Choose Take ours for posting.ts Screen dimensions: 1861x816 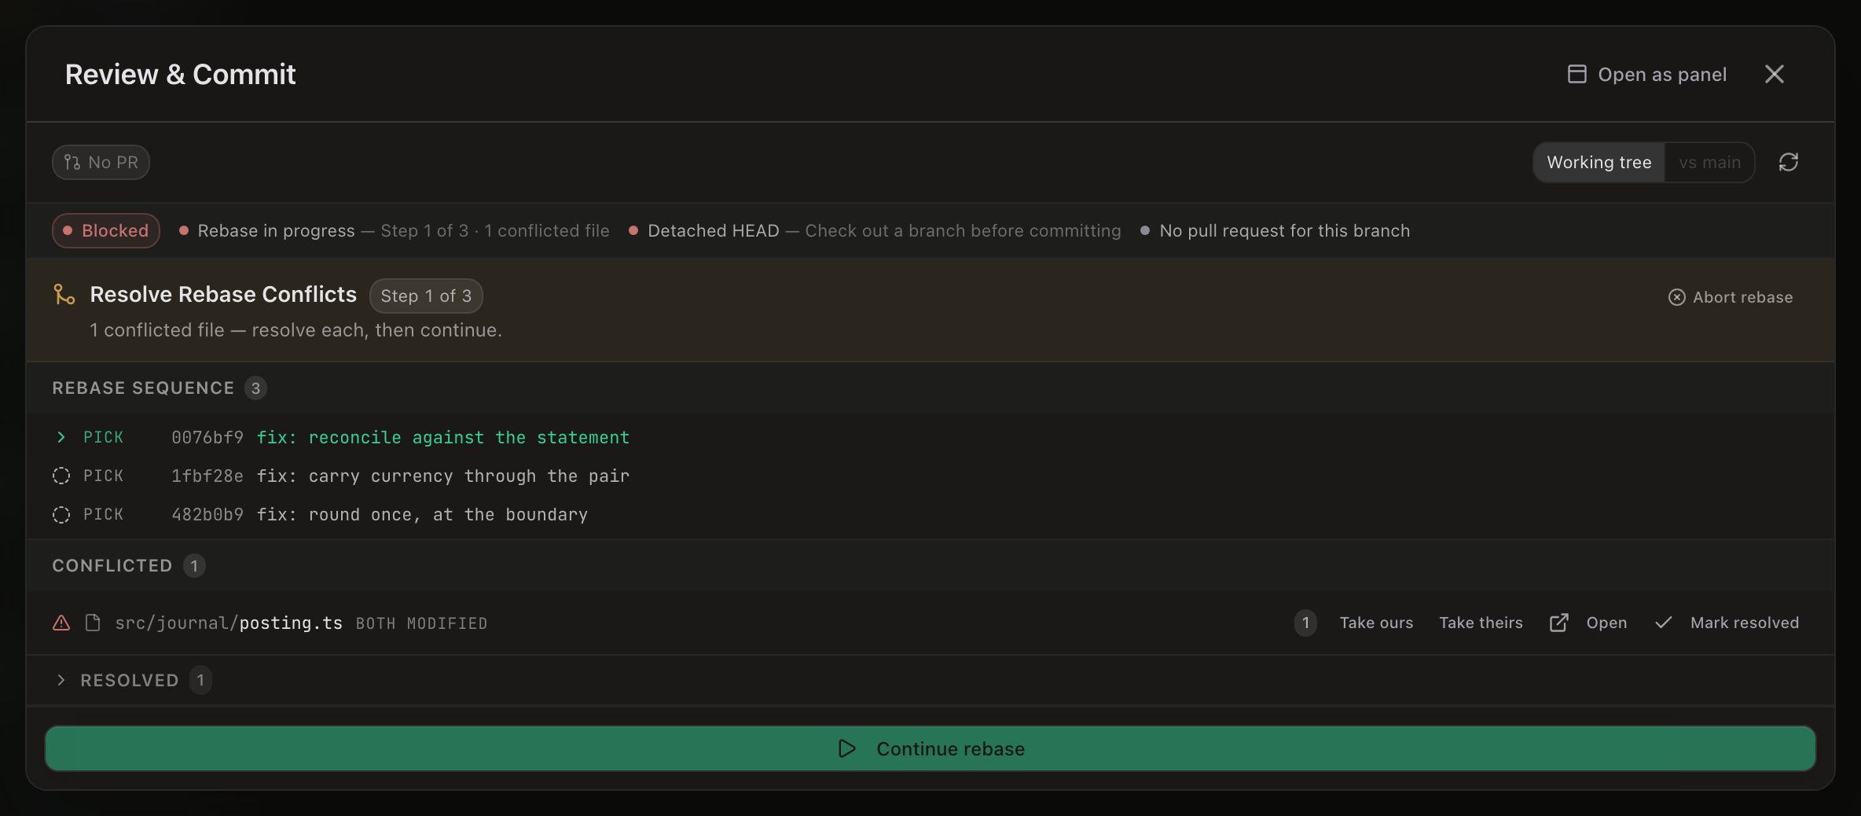pos(1376,623)
